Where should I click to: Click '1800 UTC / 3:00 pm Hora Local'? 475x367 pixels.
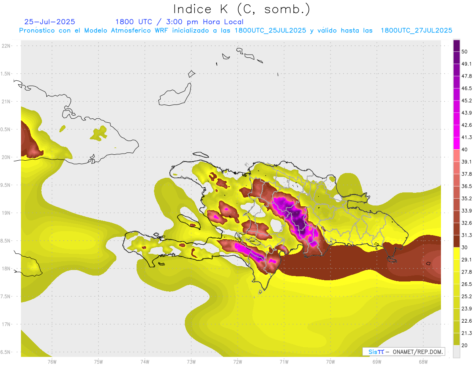coord(179,22)
